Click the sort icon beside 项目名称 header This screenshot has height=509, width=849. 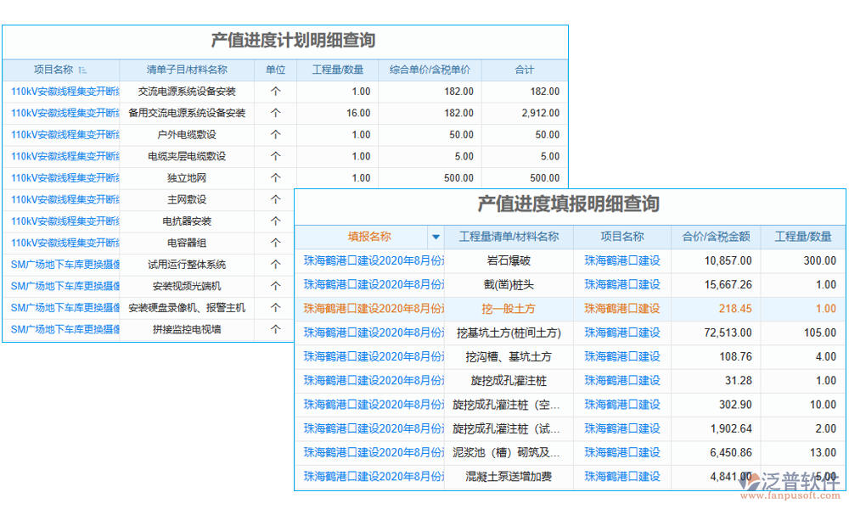[x=82, y=70]
